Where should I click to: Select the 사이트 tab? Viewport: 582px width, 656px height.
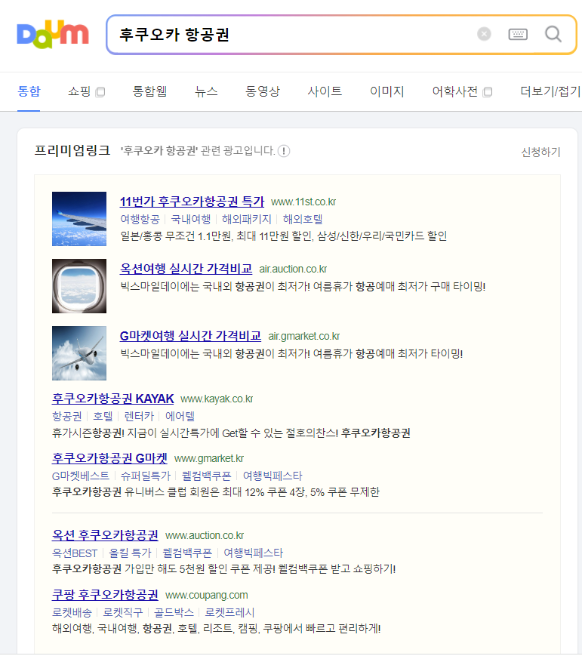pyautogui.click(x=325, y=91)
